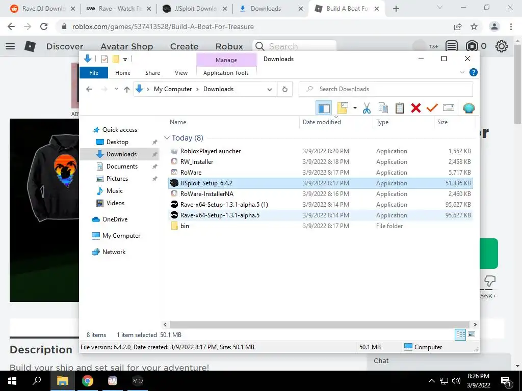Expand the address bar history dropdown

[270, 89]
